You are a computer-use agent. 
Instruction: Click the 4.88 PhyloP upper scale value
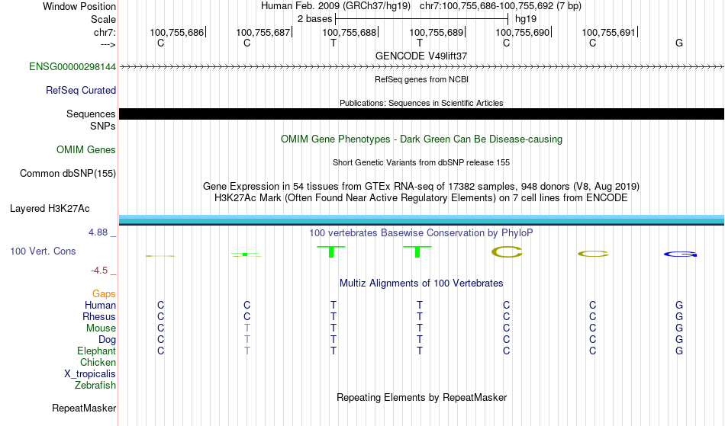point(98,232)
